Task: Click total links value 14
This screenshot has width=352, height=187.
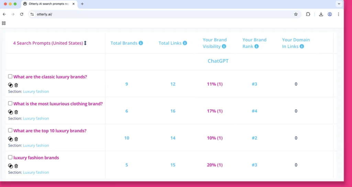Action: pos(173,138)
